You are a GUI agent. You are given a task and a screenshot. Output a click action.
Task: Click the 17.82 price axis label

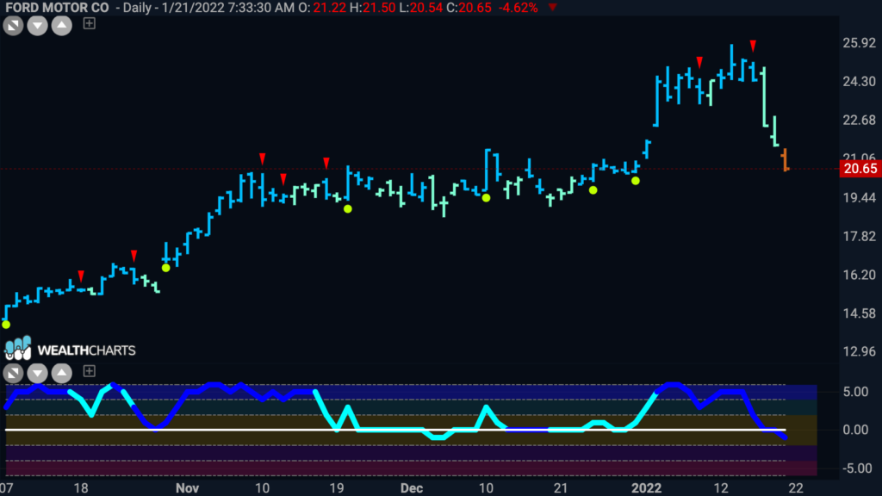[860, 236]
